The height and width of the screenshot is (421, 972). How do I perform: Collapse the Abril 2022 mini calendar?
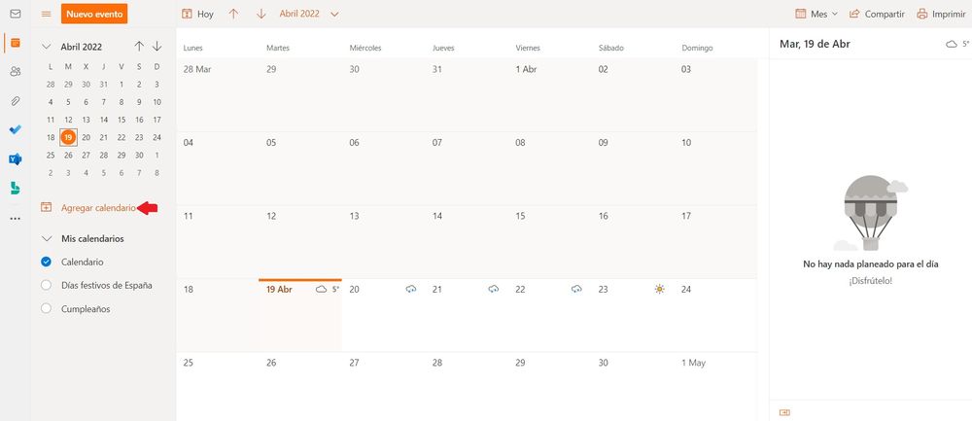47,47
